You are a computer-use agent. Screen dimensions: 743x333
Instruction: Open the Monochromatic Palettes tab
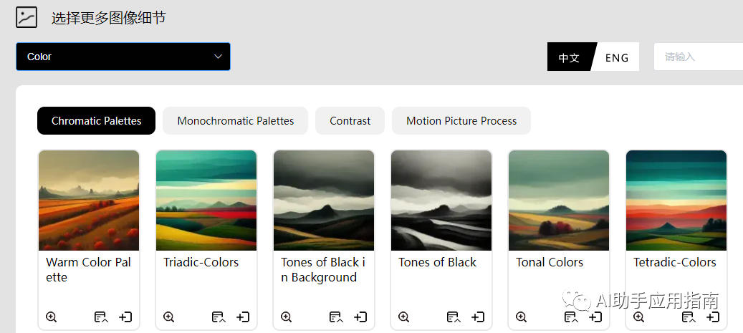pyautogui.click(x=236, y=121)
